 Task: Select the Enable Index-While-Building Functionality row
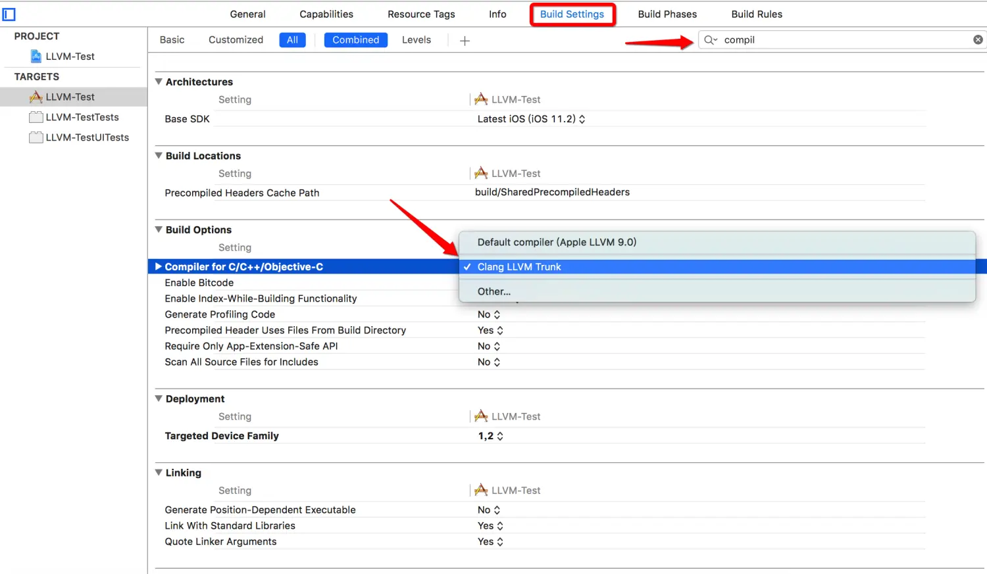coord(261,299)
